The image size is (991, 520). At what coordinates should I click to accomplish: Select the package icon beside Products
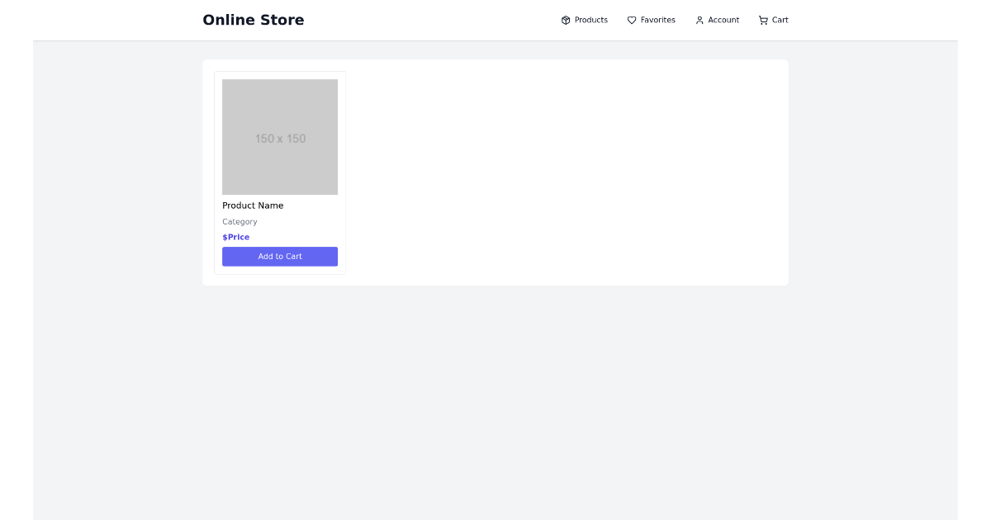[566, 20]
